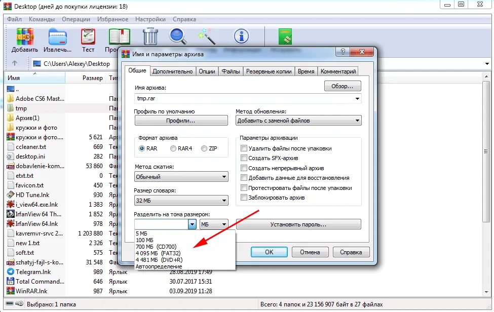Image resolution: width=494 pixels, height=312 pixels.
Task: Open the Файл menu
Action: coord(14,19)
